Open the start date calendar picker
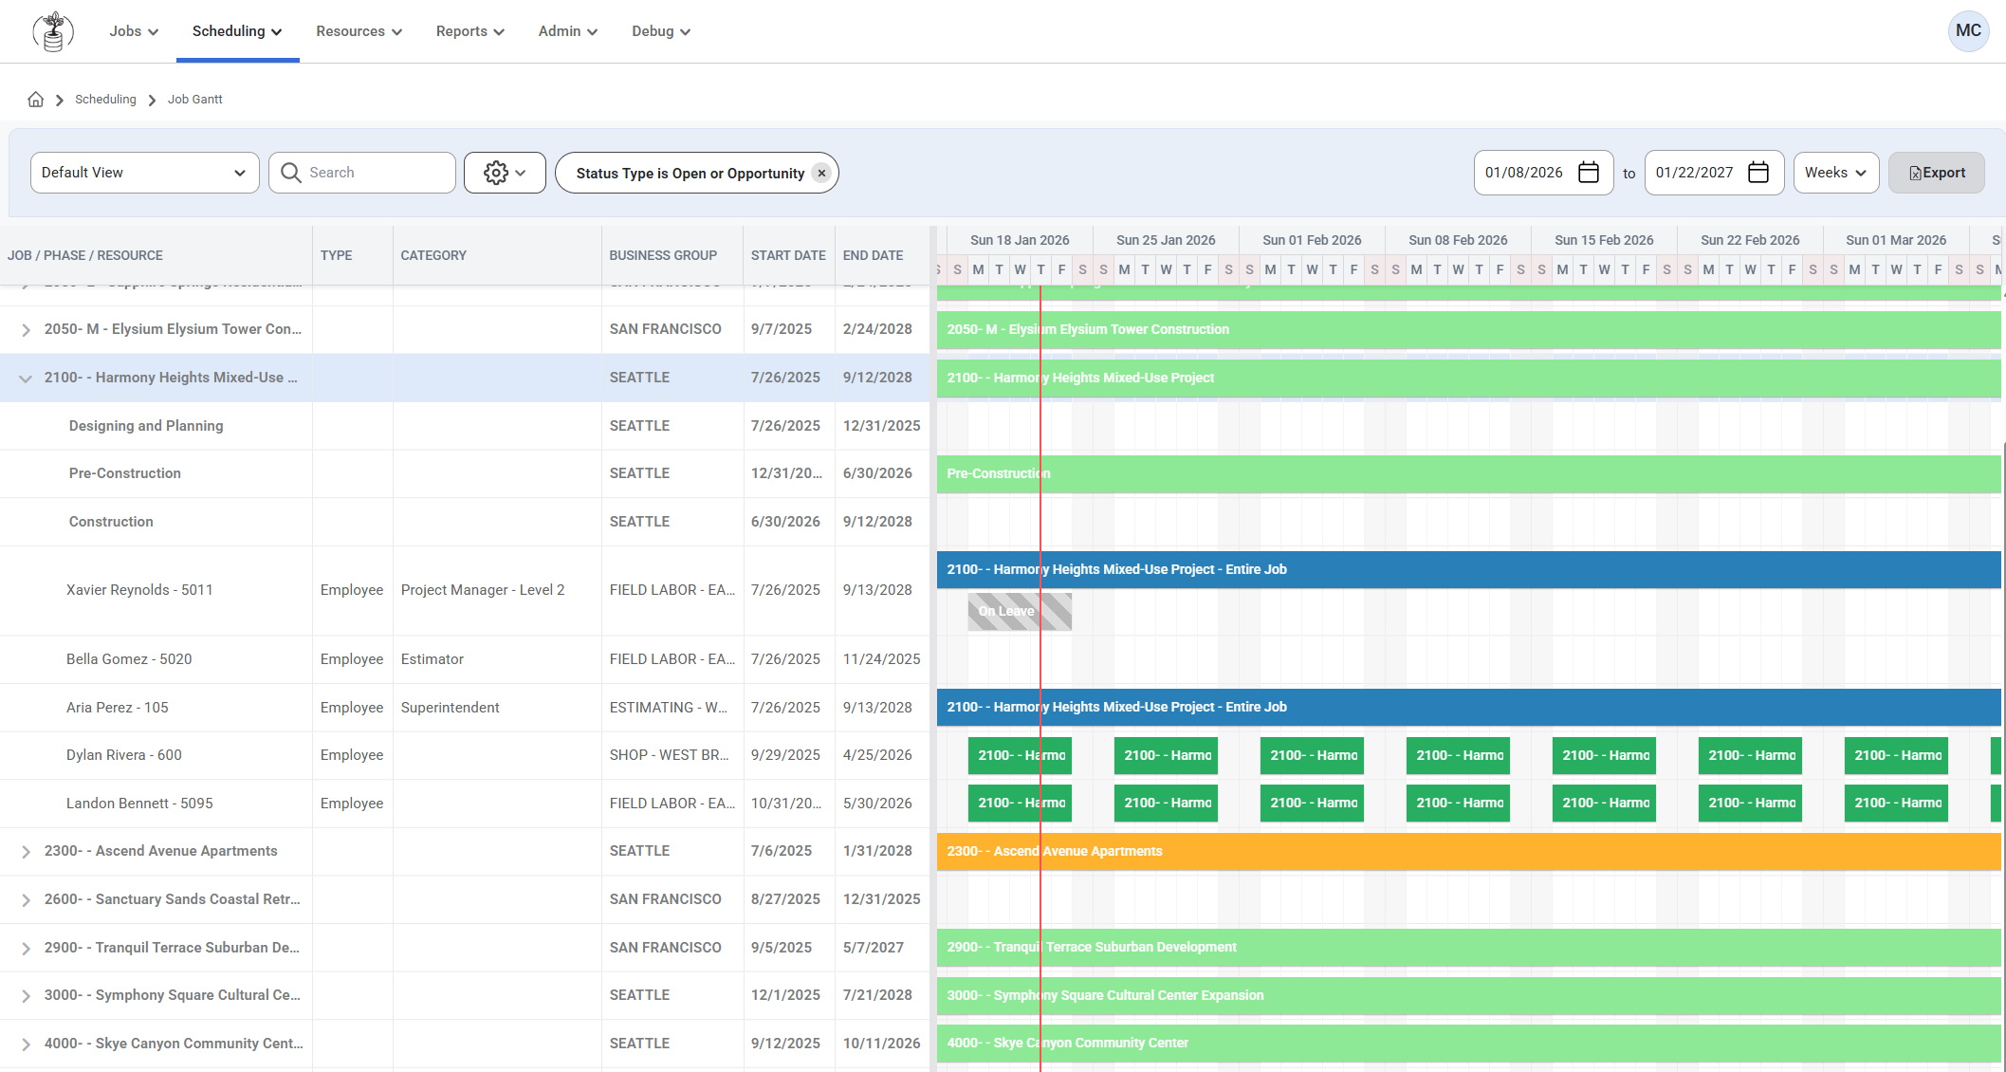The width and height of the screenshot is (2006, 1072). click(x=1588, y=173)
